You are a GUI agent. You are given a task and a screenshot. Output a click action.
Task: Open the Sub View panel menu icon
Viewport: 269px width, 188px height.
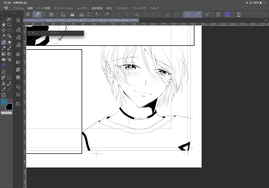30,33
